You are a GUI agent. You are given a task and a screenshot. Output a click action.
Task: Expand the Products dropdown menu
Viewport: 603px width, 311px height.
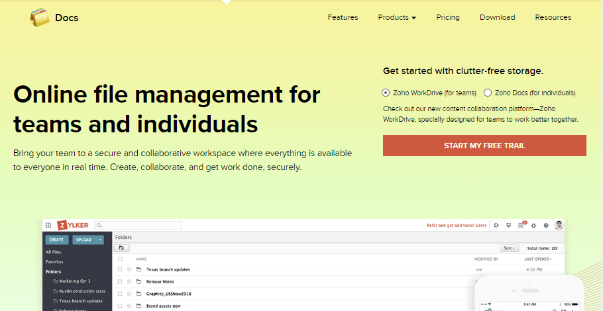[397, 17]
